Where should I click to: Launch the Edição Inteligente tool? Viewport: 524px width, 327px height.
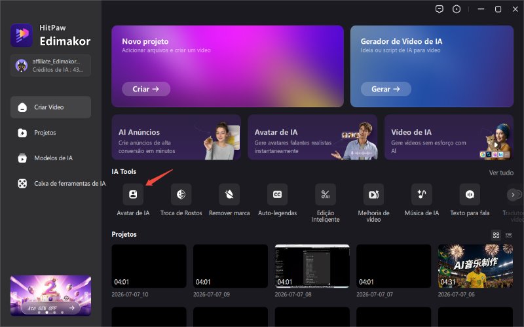click(x=326, y=194)
